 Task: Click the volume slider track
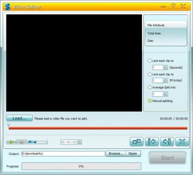[40, 142]
